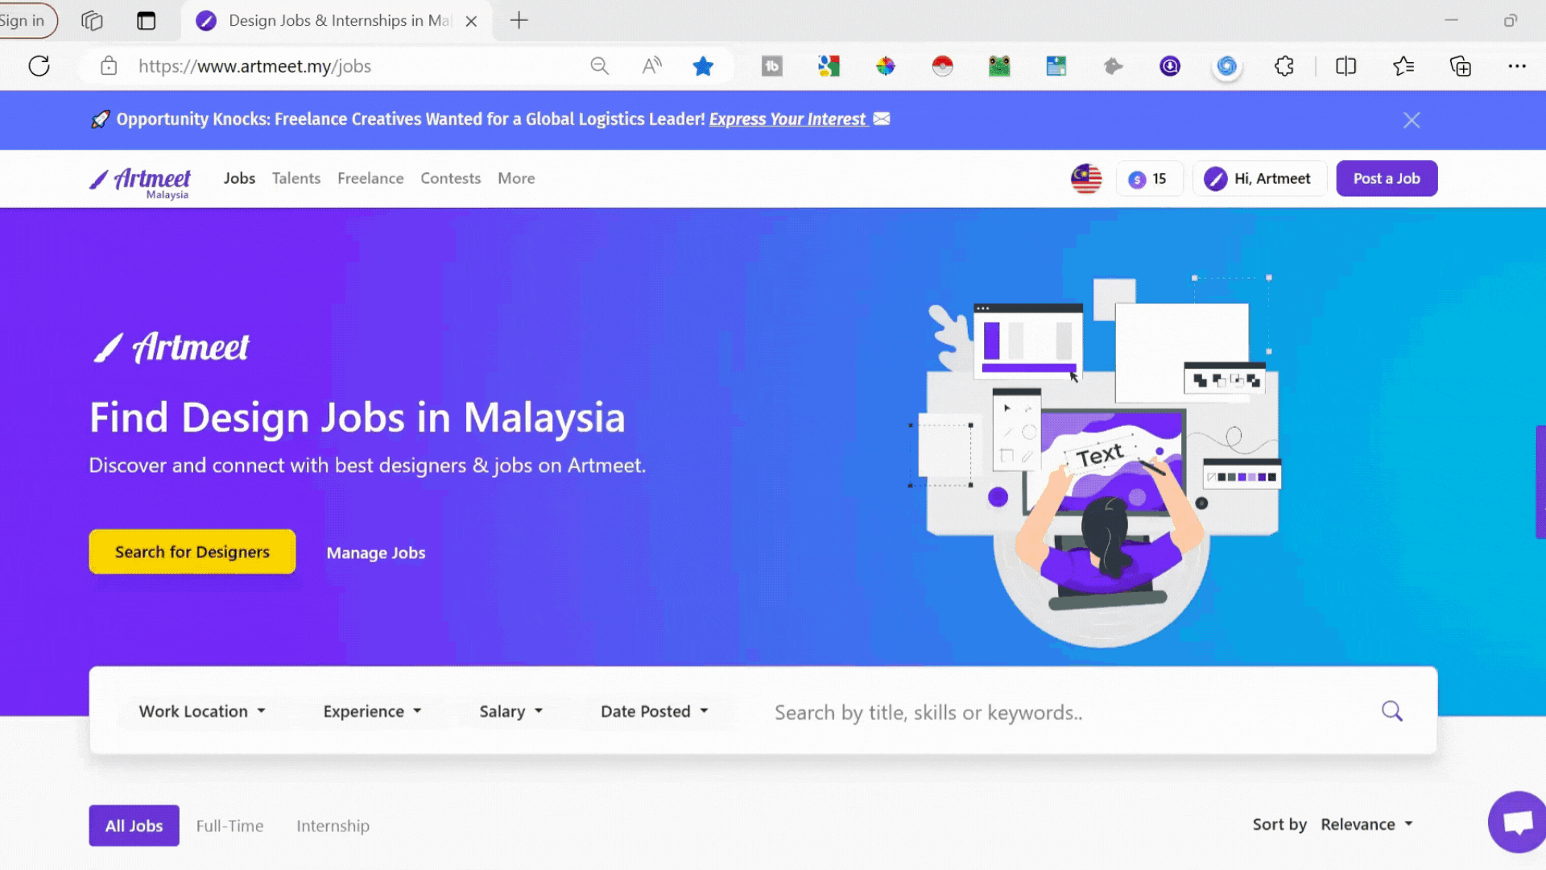Image resolution: width=1546 pixels, height=870 pixels.
Task: Open Workspaces icon near Sign in
Action: (92, 21)
